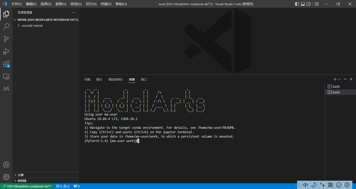The width and height of the screenshot is (356, 189).
Task: Click the "Using user ma-user" terminal line
Action: pyautogui.click(x=101, y=114)
